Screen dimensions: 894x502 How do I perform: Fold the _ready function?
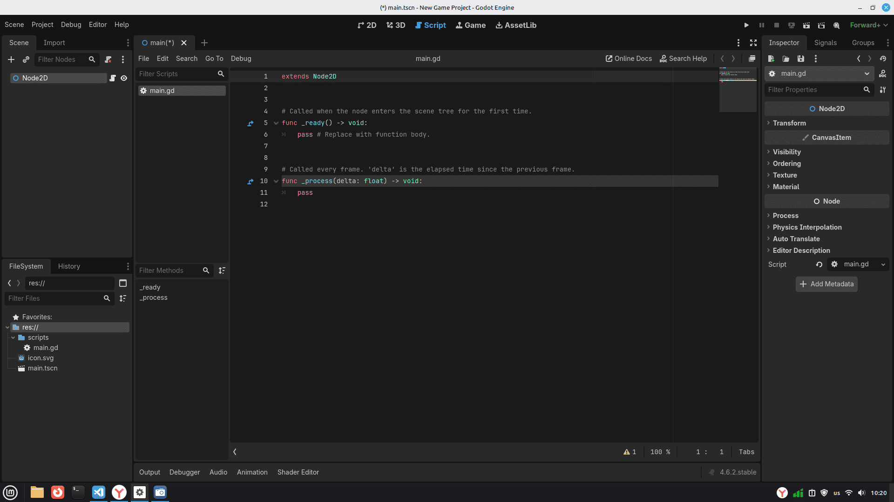(276, 123)
